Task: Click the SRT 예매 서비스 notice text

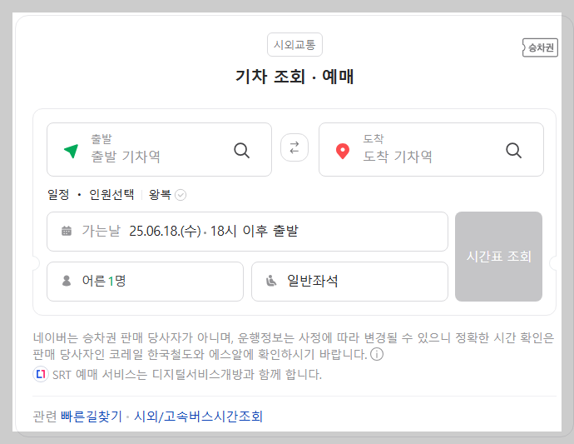Action: (x=187, y=375)
